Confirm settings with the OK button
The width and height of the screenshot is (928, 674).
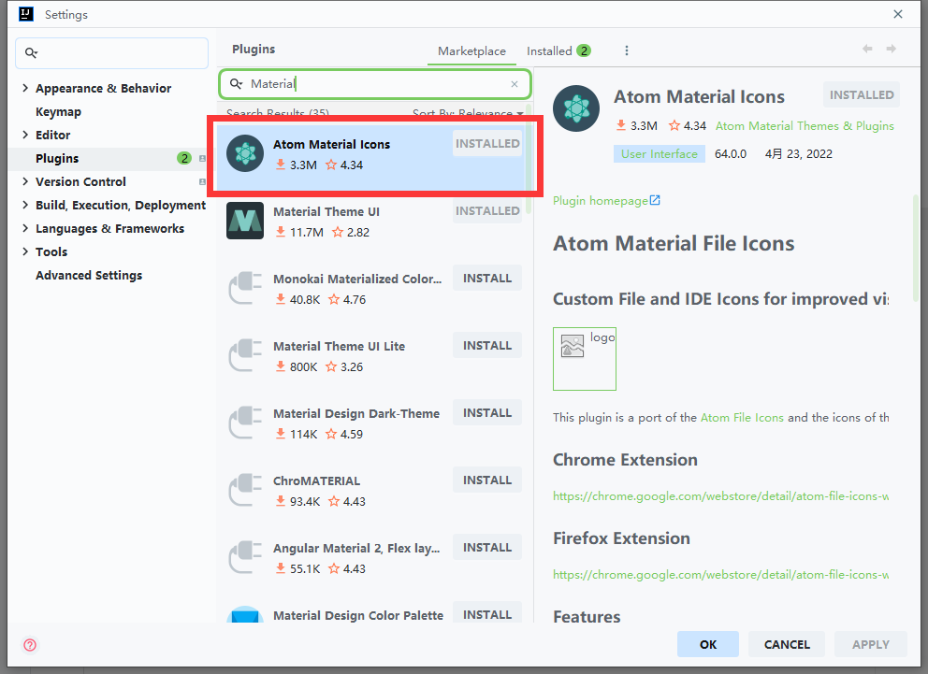[708, 644]
